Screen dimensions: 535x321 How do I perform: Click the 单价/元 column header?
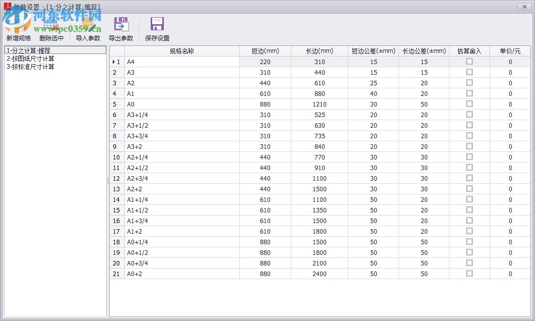510,51
